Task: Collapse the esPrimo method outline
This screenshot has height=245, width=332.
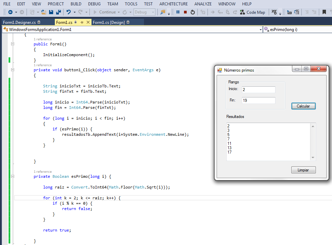Action: pyautogui.click(x=13, y=176)
